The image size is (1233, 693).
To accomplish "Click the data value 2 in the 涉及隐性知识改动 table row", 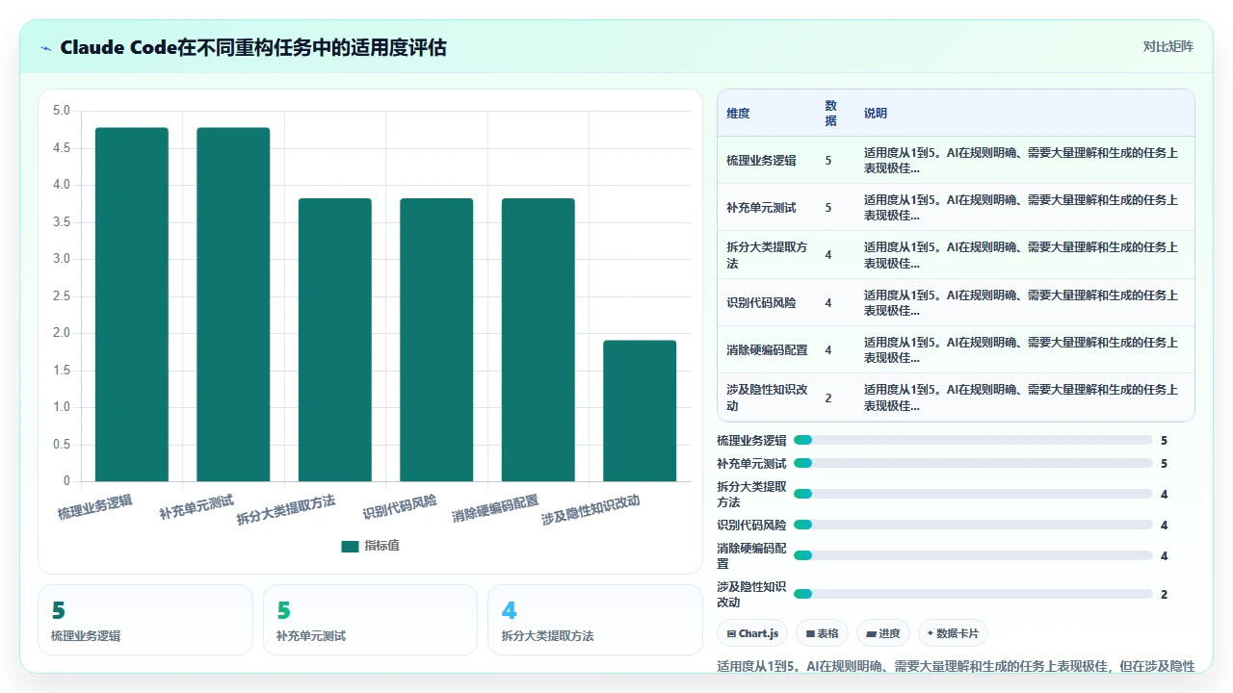I will click(x=828, y=398).
